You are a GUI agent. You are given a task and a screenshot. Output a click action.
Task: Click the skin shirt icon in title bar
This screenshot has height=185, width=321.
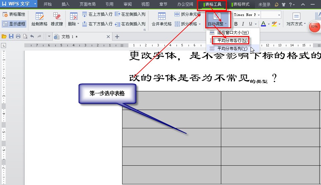pyautogui.click(x=284, y=4)
